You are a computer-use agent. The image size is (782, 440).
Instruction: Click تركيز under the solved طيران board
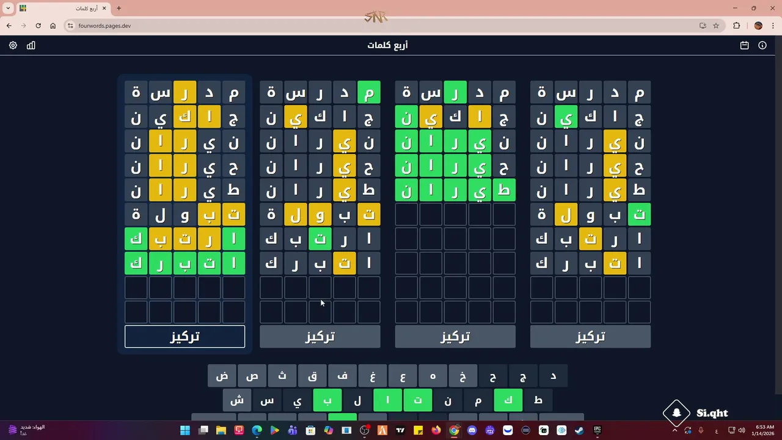[455, 336]
